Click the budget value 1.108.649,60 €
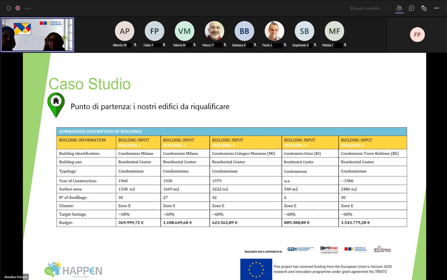 (178, 223)
